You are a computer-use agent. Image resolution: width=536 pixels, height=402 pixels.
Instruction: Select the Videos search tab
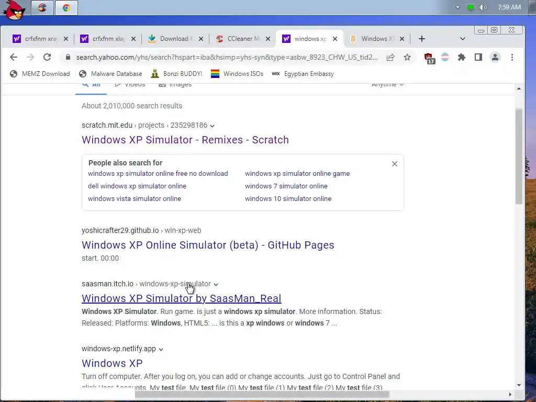pos(130,85)
